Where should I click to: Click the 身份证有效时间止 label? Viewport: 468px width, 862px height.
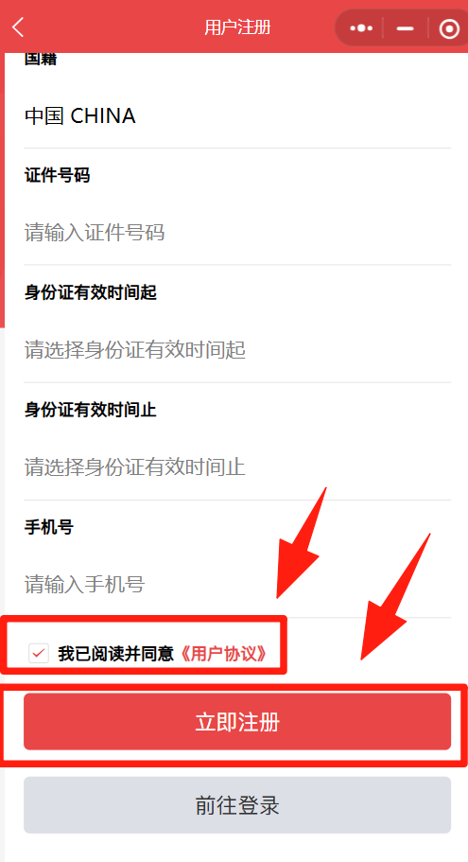pyautogui.click(x=91, y=410)
